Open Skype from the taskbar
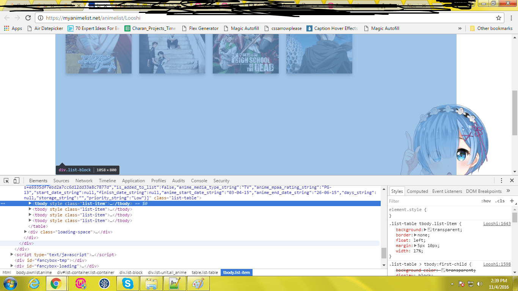 pos(128,283)
